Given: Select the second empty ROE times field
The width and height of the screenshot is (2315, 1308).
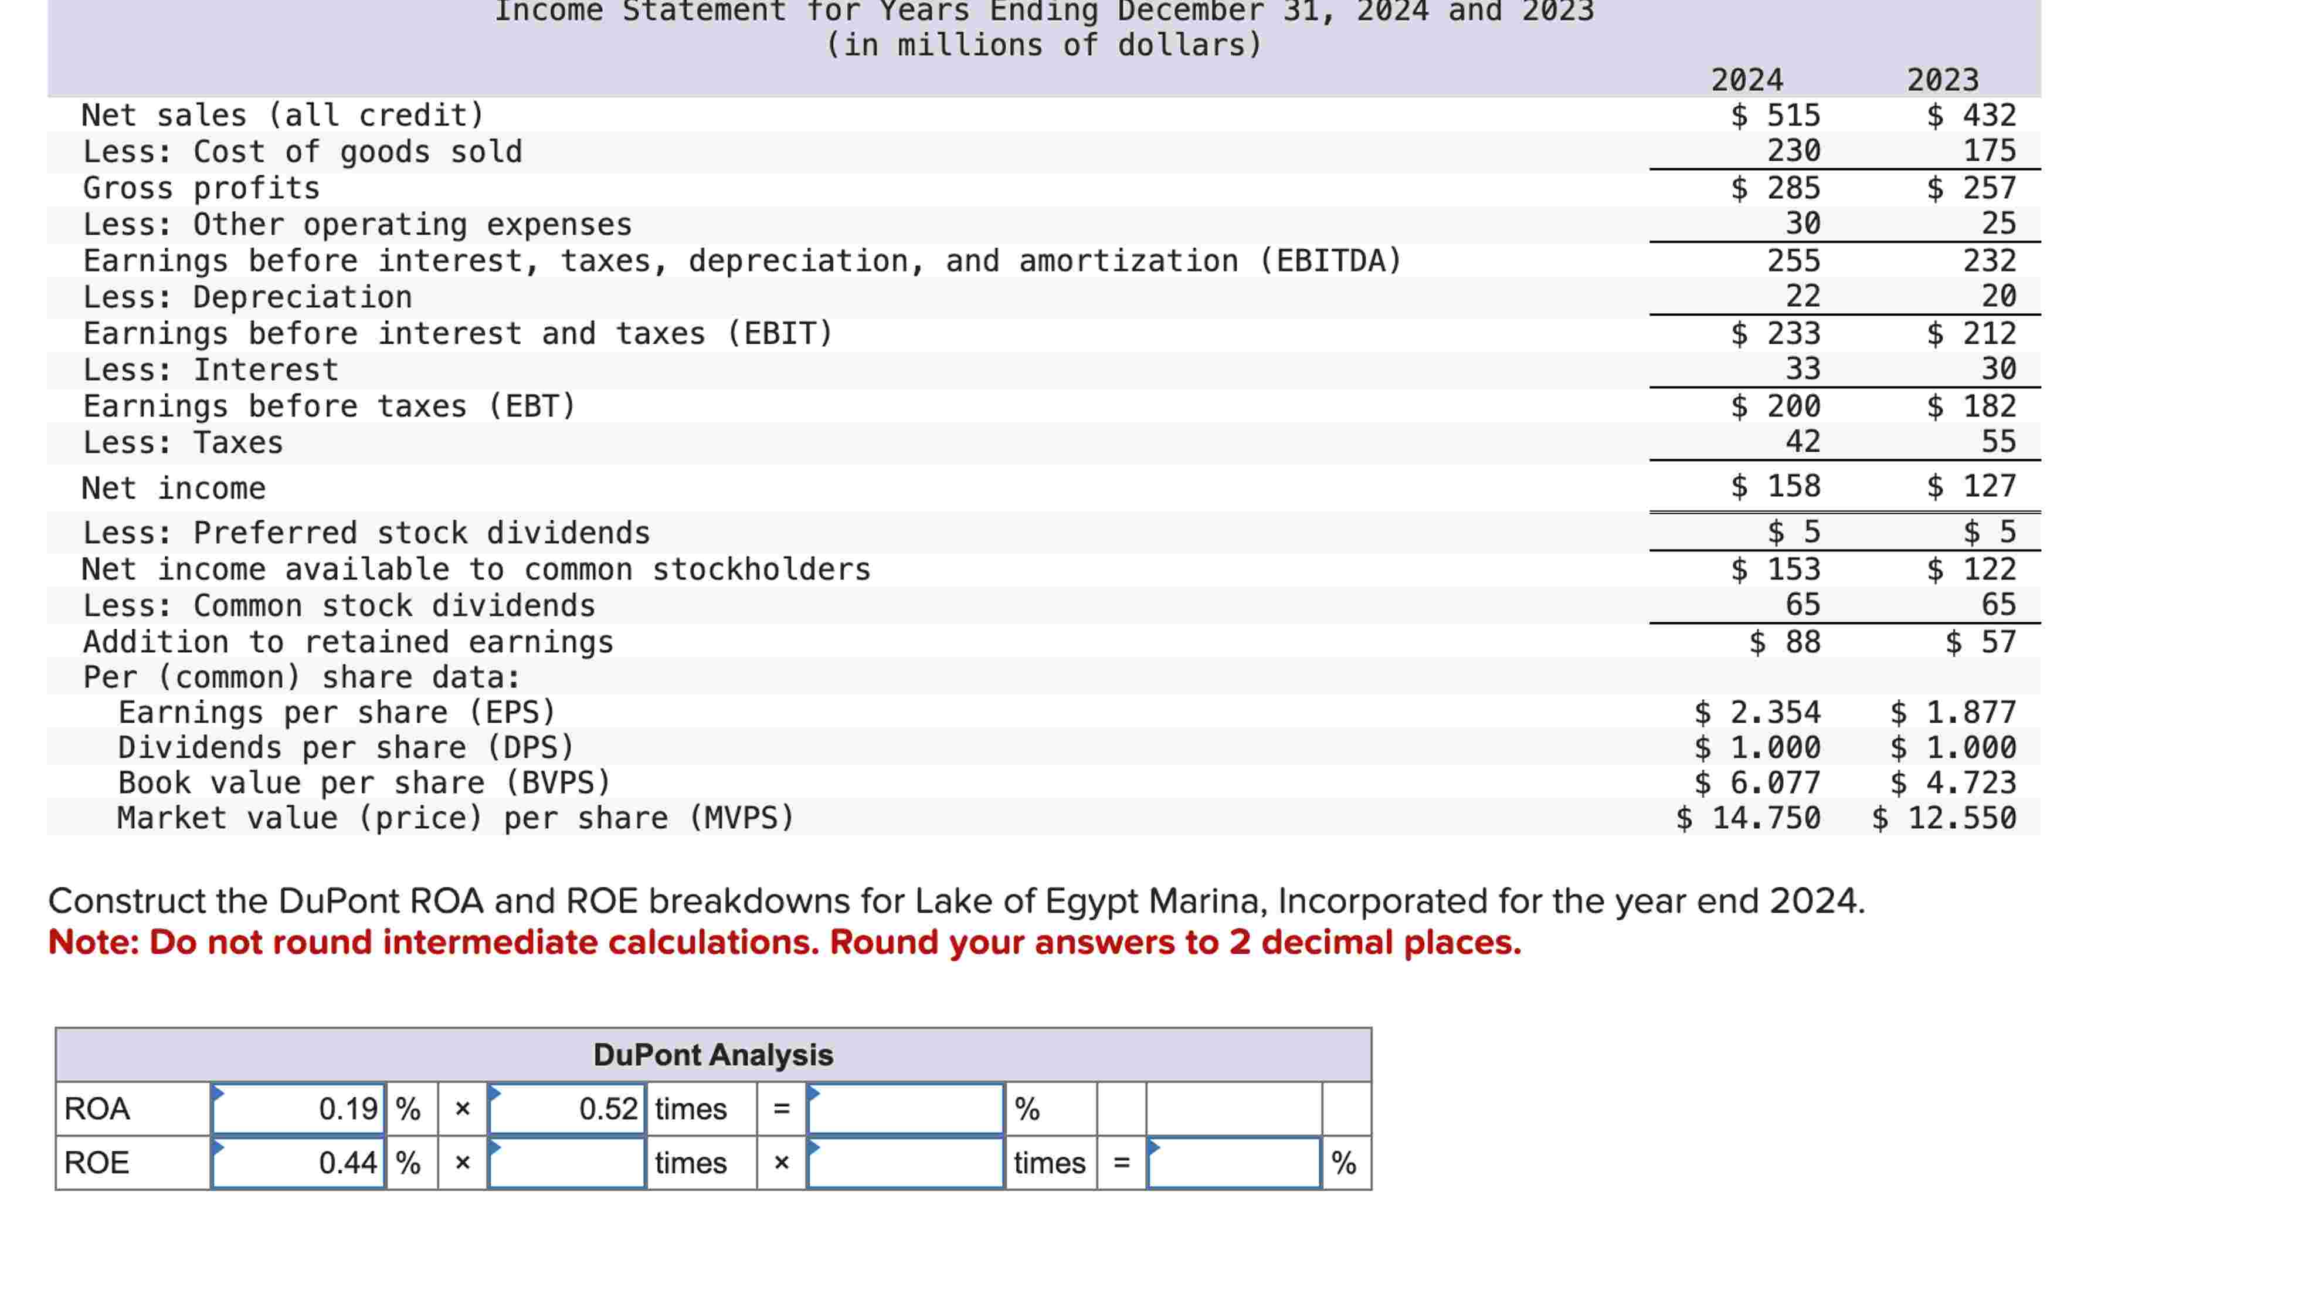Looking at the screenshot, I should pyautogui.click(x=905, y=1163).
